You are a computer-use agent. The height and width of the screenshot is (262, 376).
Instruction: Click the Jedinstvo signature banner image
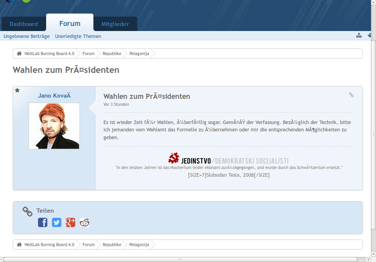point(228,159)
